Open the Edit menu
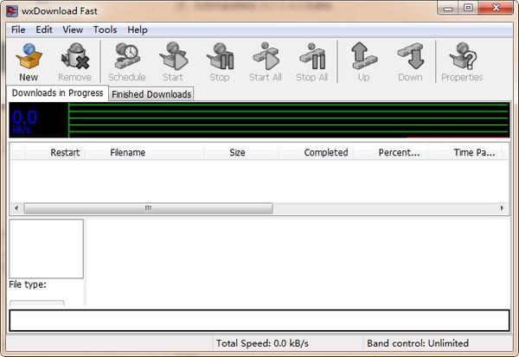This screenshot has height=357, width=519. (x=44, y=29)
